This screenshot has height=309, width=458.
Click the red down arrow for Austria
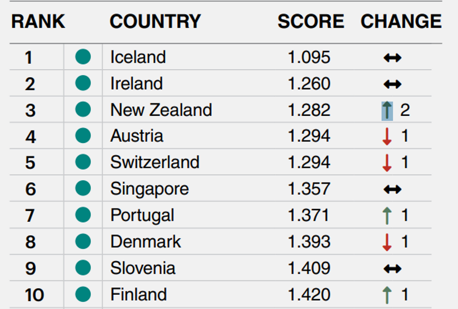click(387, 137)
